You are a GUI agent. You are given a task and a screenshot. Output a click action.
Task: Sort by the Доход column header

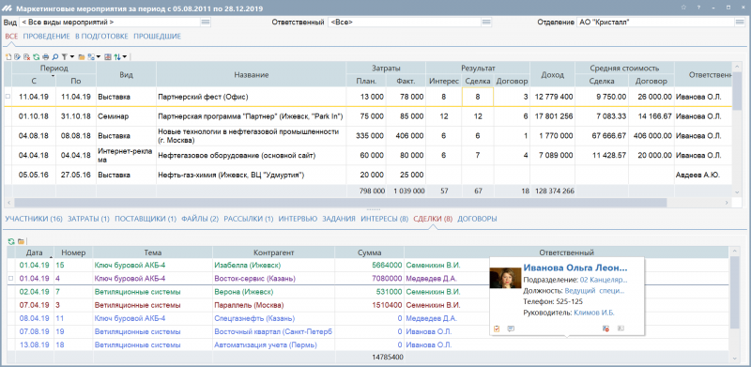(552, 75)
